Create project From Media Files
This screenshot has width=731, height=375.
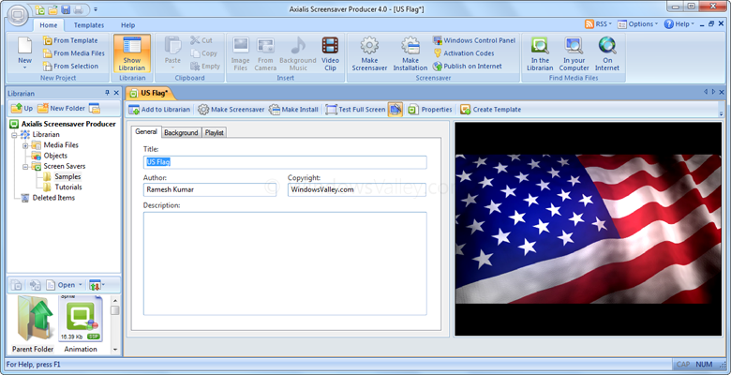tap(74, 53)
